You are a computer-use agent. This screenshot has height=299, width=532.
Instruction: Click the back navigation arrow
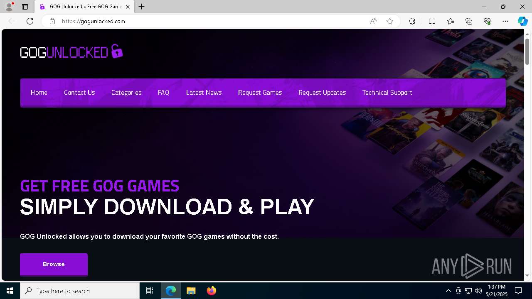(x=12, y=21)
